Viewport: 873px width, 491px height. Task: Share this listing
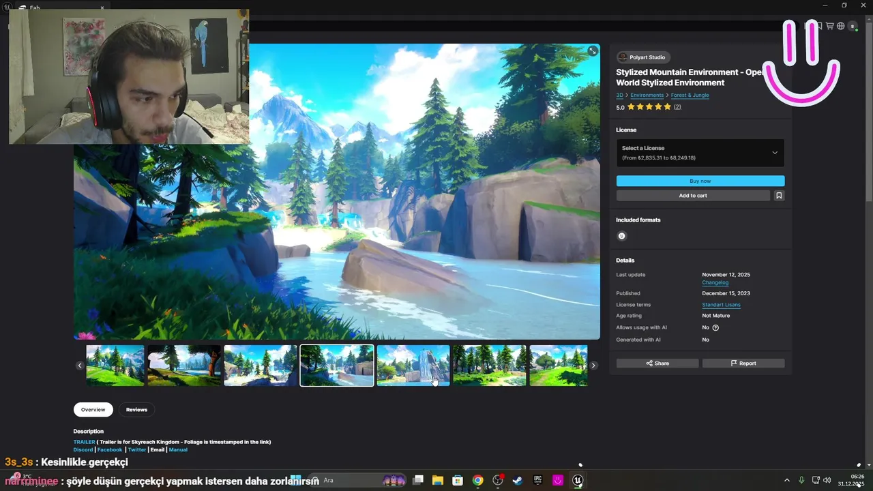pyautogui.click(x=657, y=363)
